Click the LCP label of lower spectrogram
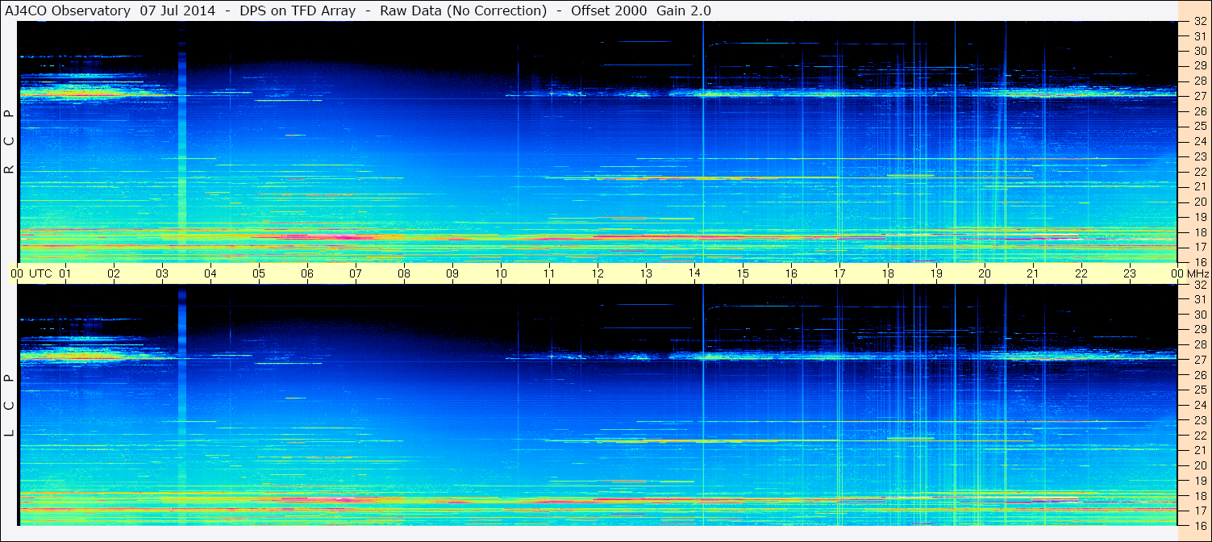The image size is (1212, 542). tap(9, 406)
